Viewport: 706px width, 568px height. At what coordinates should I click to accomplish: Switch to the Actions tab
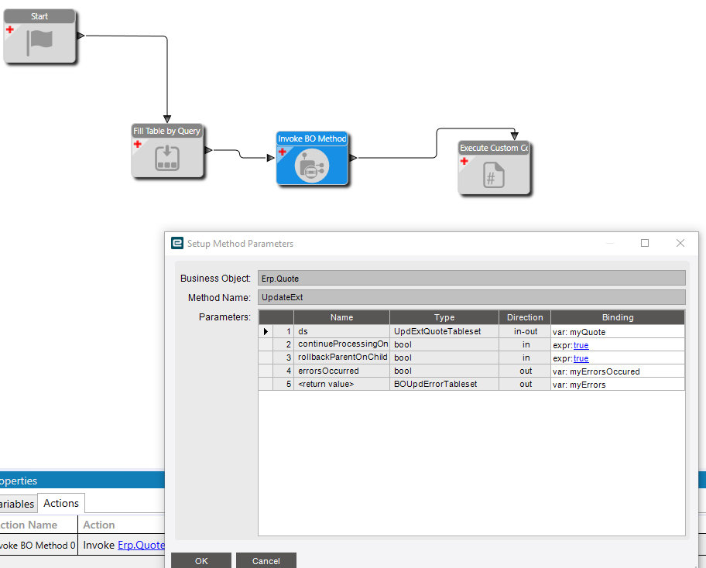(x=61, y=503)
